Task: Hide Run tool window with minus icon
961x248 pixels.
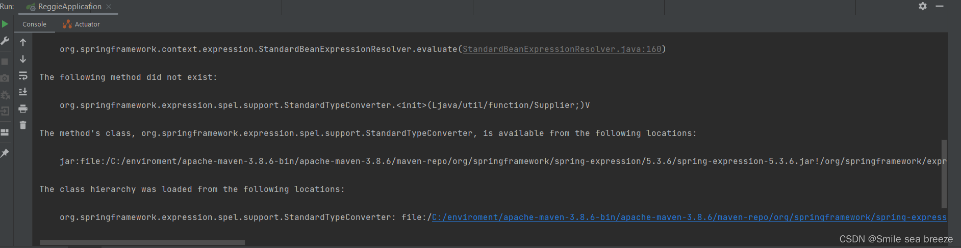Action: pyautogui.click(x=940, y=6)
